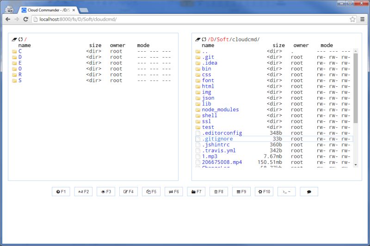
Task: Click the 33b size of .gitignore
Action: point(277,139)
